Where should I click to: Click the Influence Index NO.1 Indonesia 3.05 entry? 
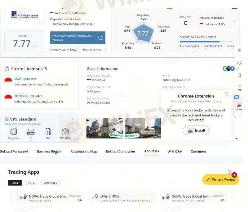pyautogui.click(x=212, y=21)
